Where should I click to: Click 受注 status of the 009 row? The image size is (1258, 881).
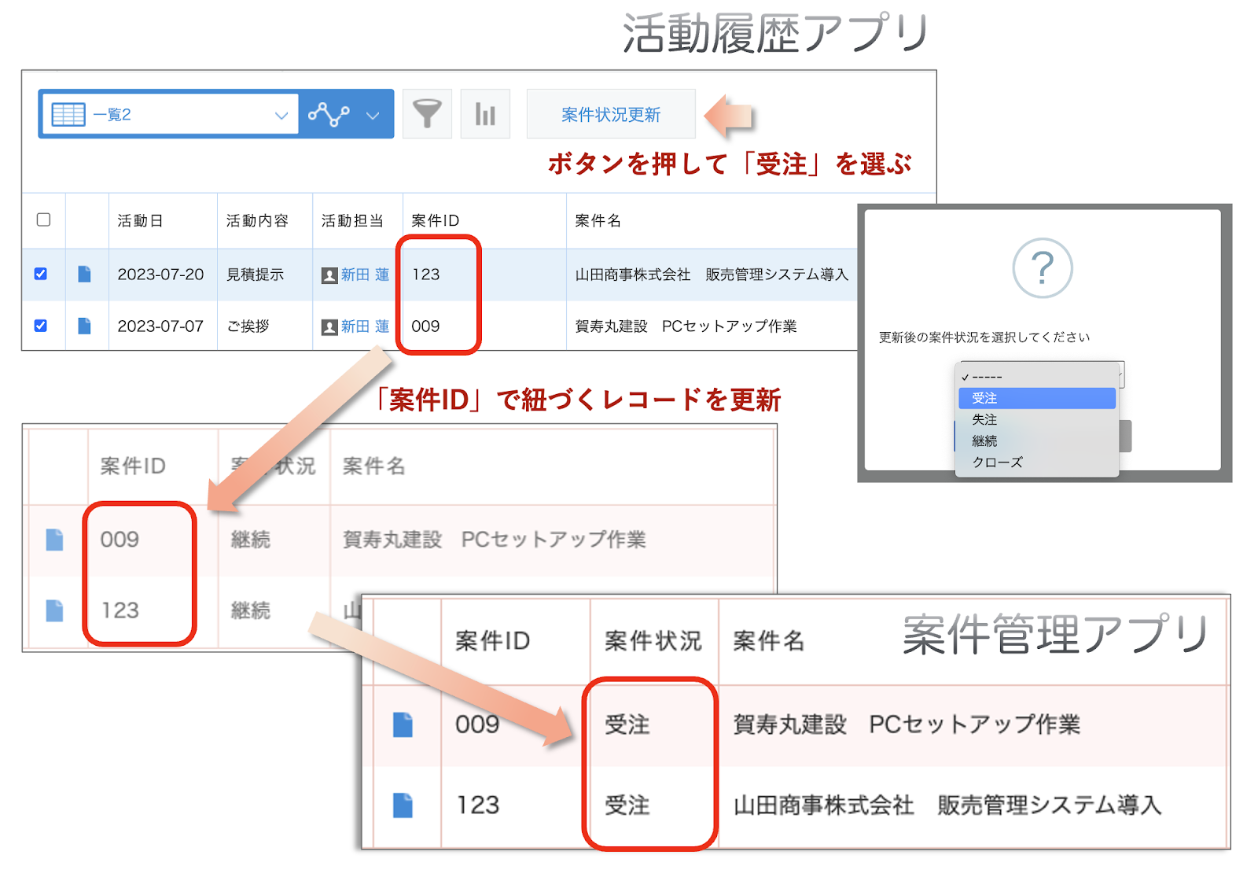tap(627, 724)
